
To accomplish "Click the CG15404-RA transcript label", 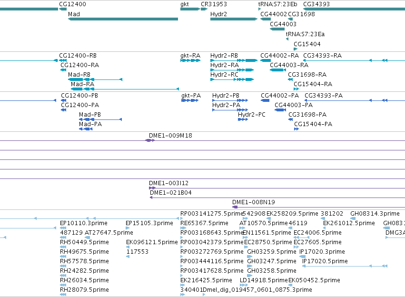I will [313, 84].
